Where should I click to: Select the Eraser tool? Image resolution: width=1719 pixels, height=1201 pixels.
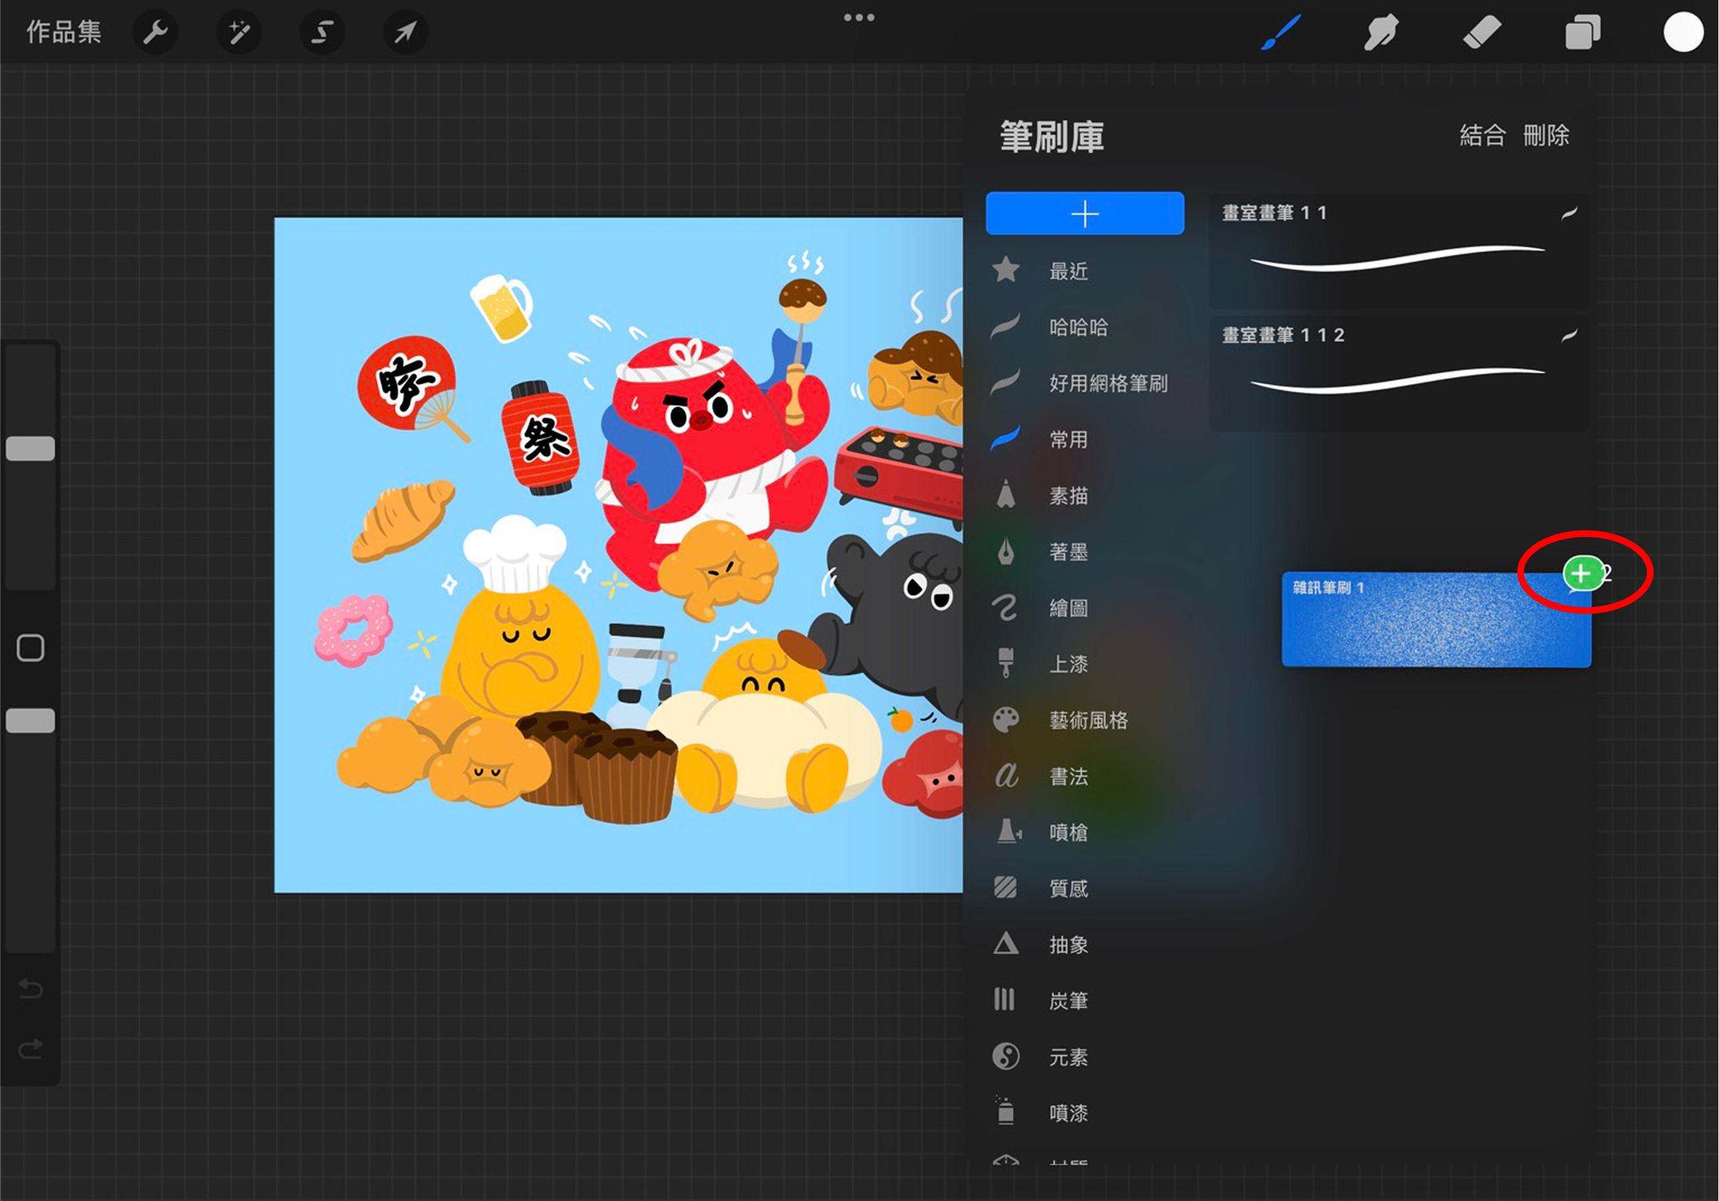pos(1482,32)
